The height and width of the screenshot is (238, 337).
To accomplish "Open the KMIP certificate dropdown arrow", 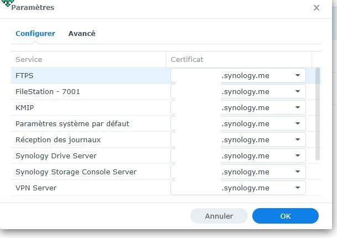I will tap(298, 107).
